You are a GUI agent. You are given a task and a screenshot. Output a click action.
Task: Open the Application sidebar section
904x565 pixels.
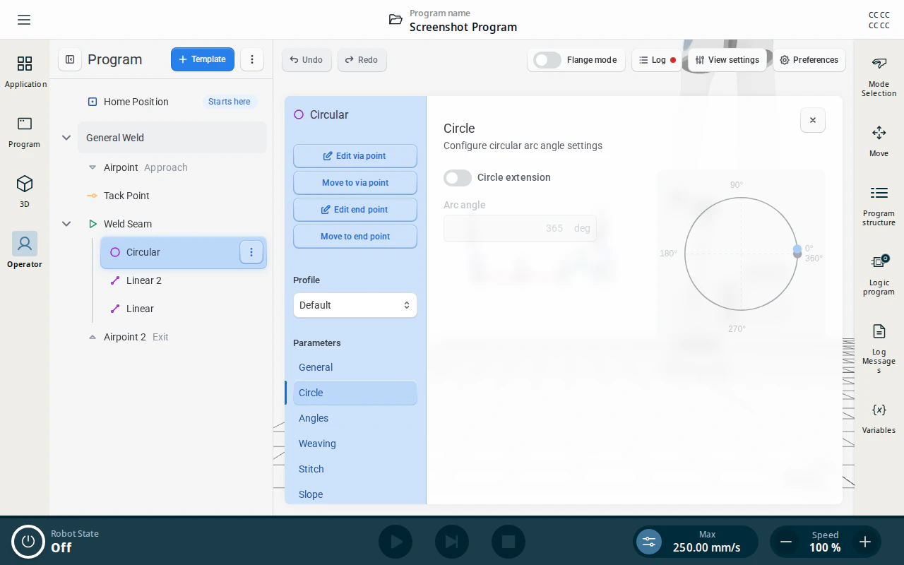point(25,72)
